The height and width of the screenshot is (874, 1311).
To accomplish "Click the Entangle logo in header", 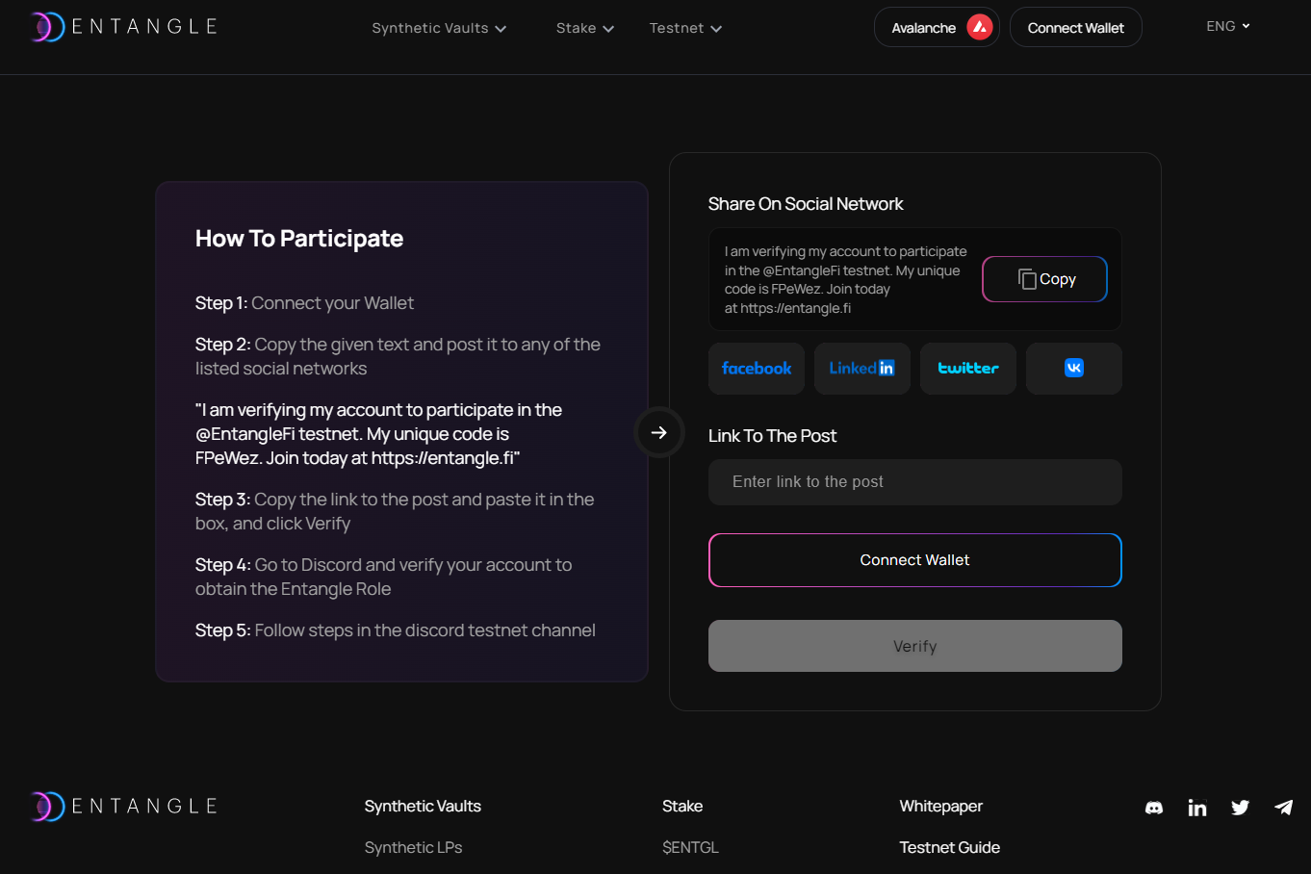I will pos(124,27).
